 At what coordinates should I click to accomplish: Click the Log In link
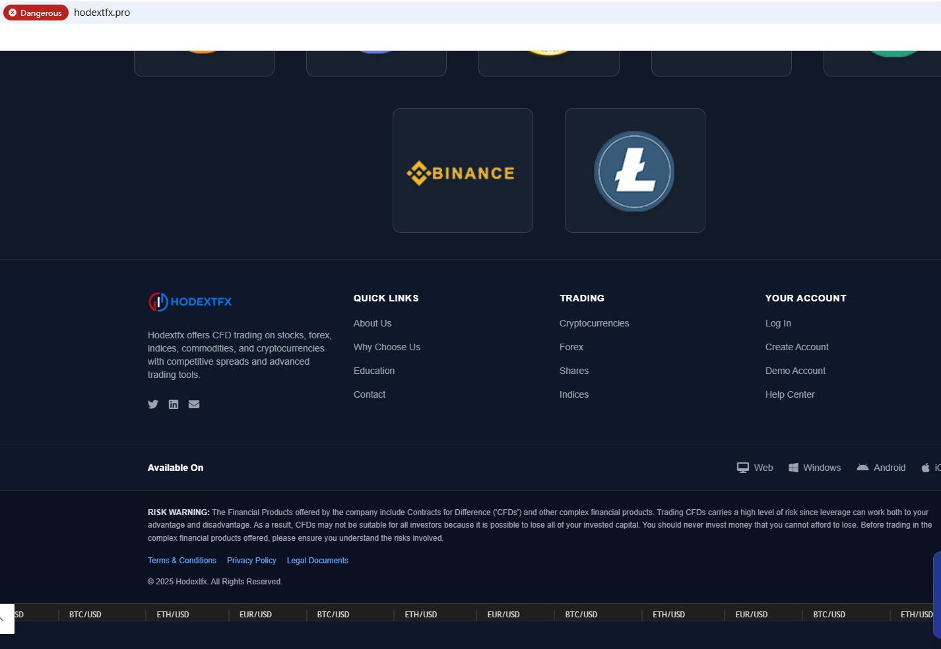coord(778,323)
